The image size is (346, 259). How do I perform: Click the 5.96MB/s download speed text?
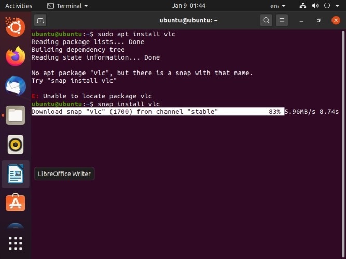pyautogui.click(x=300, y=112)
